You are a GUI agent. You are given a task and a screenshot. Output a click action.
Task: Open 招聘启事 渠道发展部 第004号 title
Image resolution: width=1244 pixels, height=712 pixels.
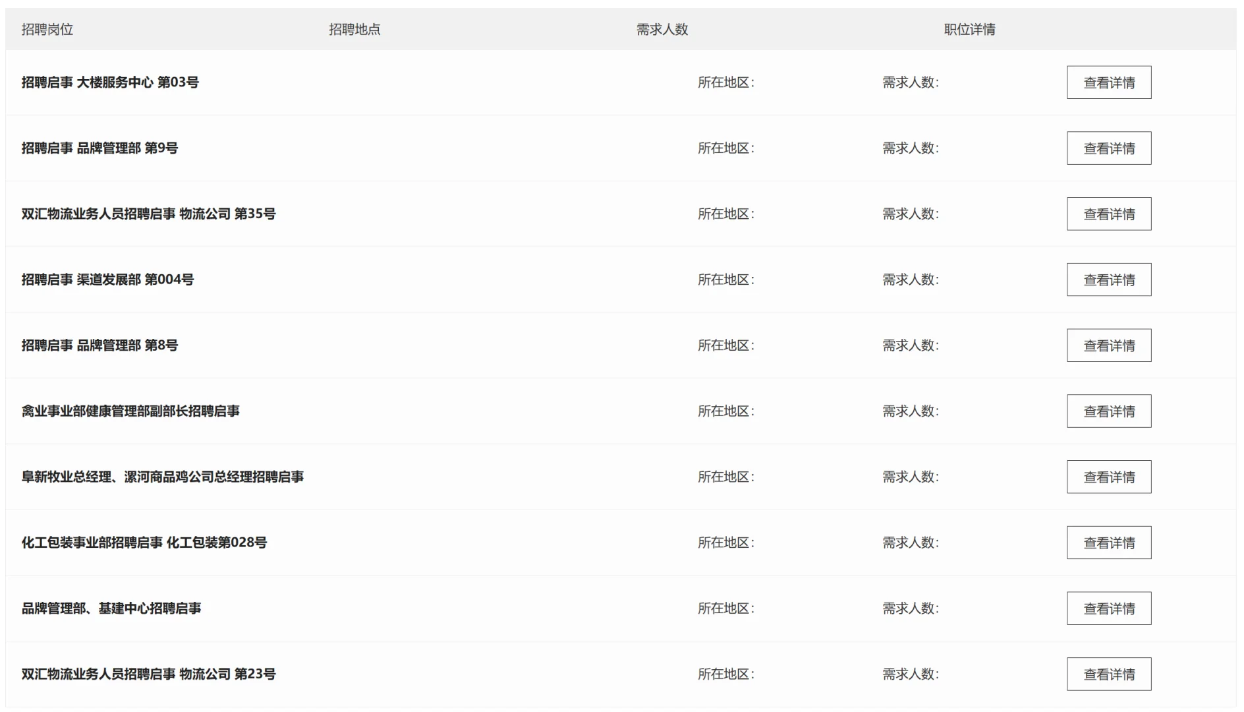107,280
